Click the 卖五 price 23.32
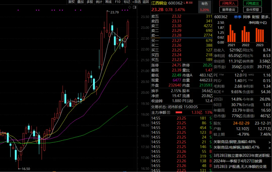 pyautogui.click(x=177, y=16)
